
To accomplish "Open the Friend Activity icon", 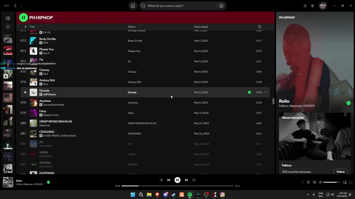I will click(x=313, y=6).
